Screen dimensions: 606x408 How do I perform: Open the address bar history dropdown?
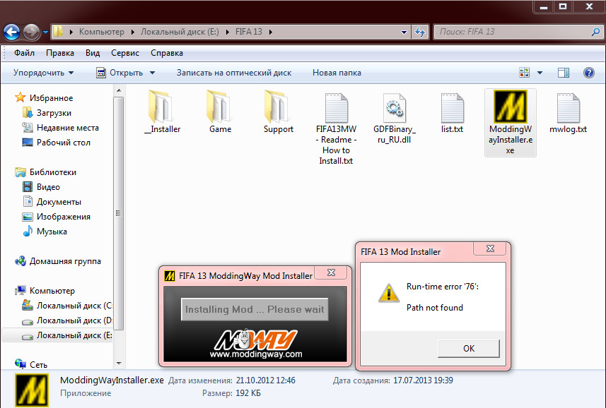click(404, 32)
